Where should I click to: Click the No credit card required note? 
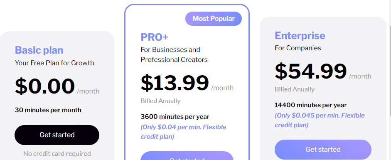click(x=57, y=154)
